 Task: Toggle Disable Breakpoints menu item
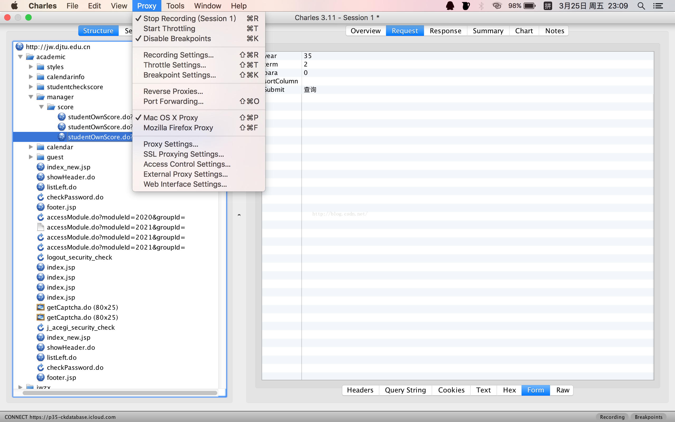199,39
